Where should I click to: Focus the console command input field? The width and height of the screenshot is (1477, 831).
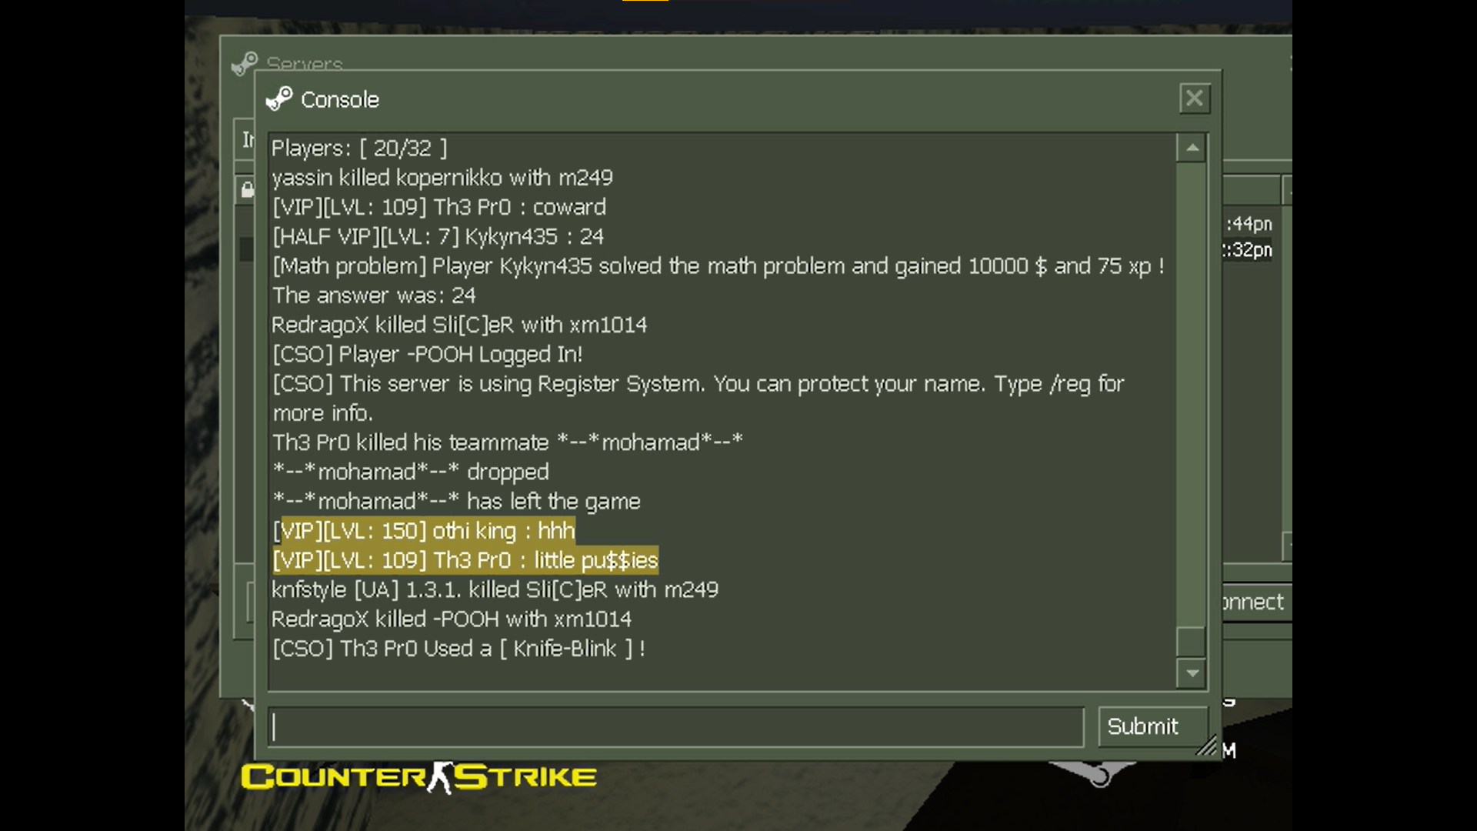coord(676,727)
